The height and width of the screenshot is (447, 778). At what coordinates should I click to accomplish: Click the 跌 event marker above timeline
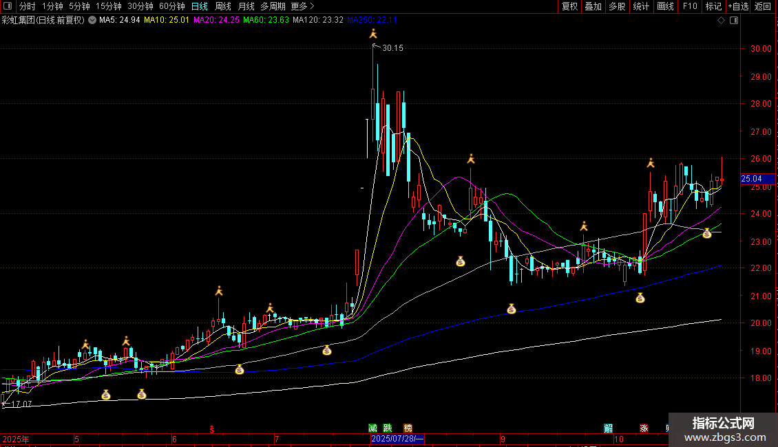388,428
